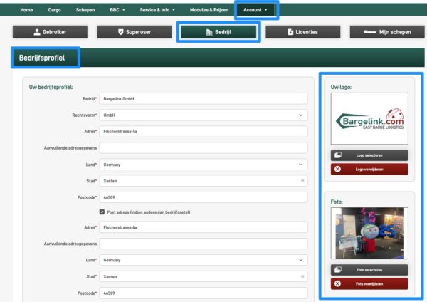The image size is (427, 302).
Task: Expand the BBC dropdown menu
Action: 117,10
